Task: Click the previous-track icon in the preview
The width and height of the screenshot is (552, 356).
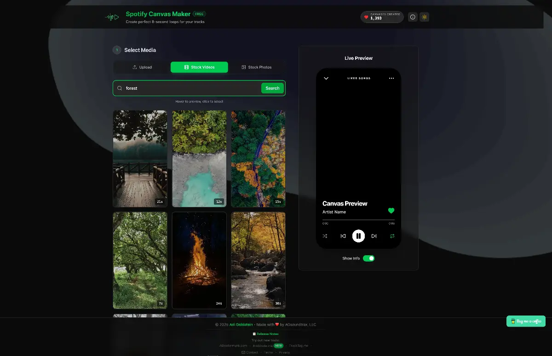Action: pos(343,236)
